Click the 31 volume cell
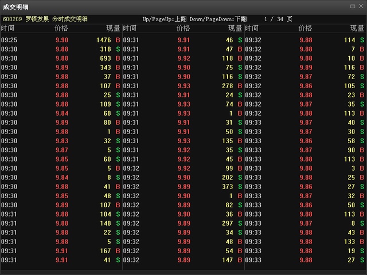 click(x=229, y=123)
